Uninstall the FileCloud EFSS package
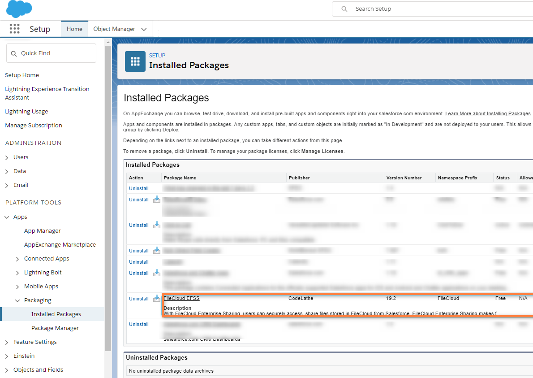 [x=138, y=299]
